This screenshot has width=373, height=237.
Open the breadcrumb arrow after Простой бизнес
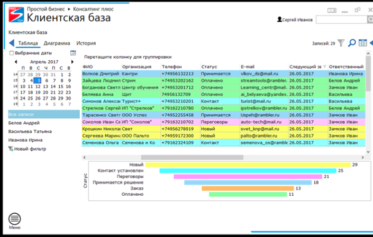69,9
